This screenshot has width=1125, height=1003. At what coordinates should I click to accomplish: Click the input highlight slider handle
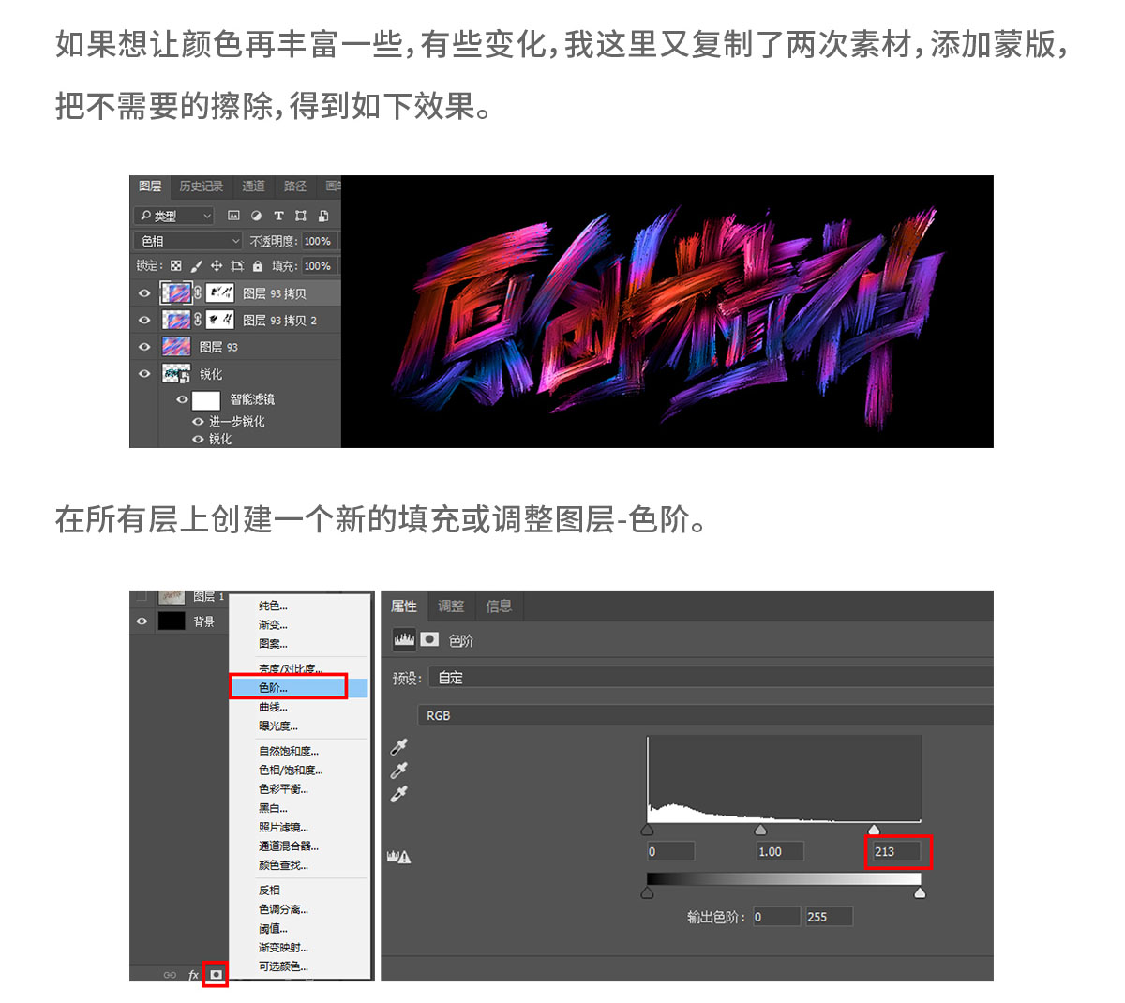[874, 830]
